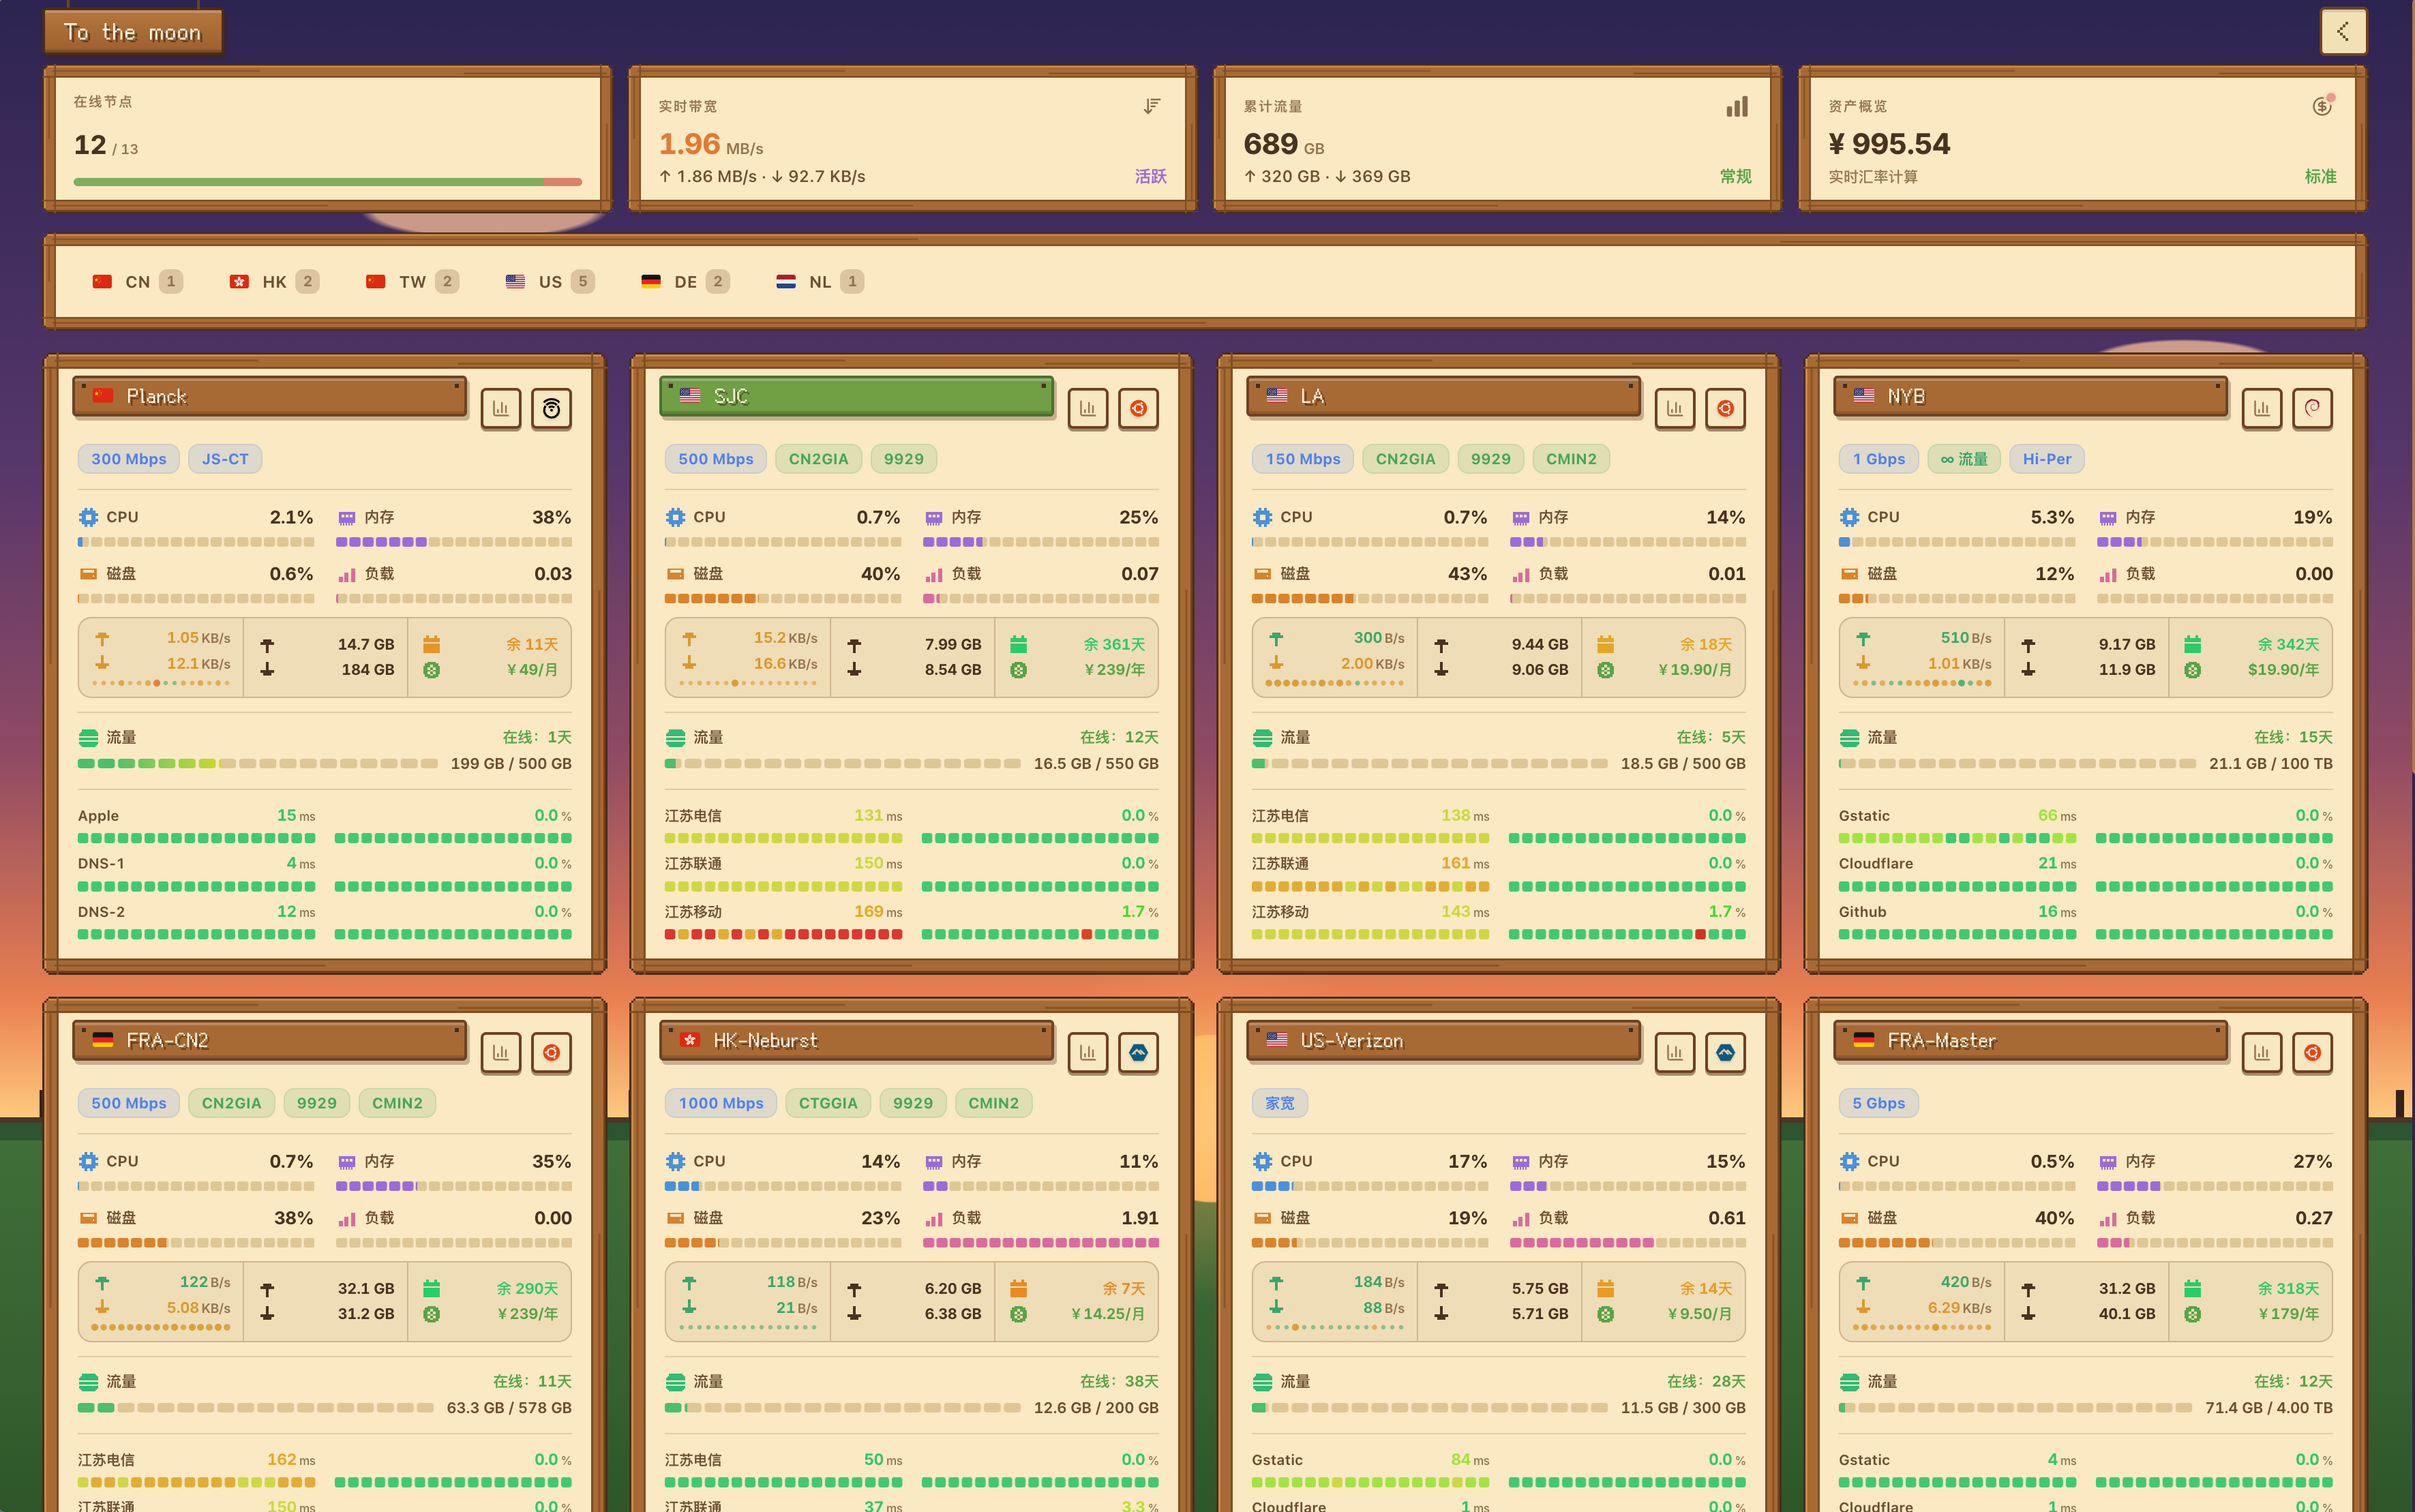Filter servers by US region

tap(550, 282)
